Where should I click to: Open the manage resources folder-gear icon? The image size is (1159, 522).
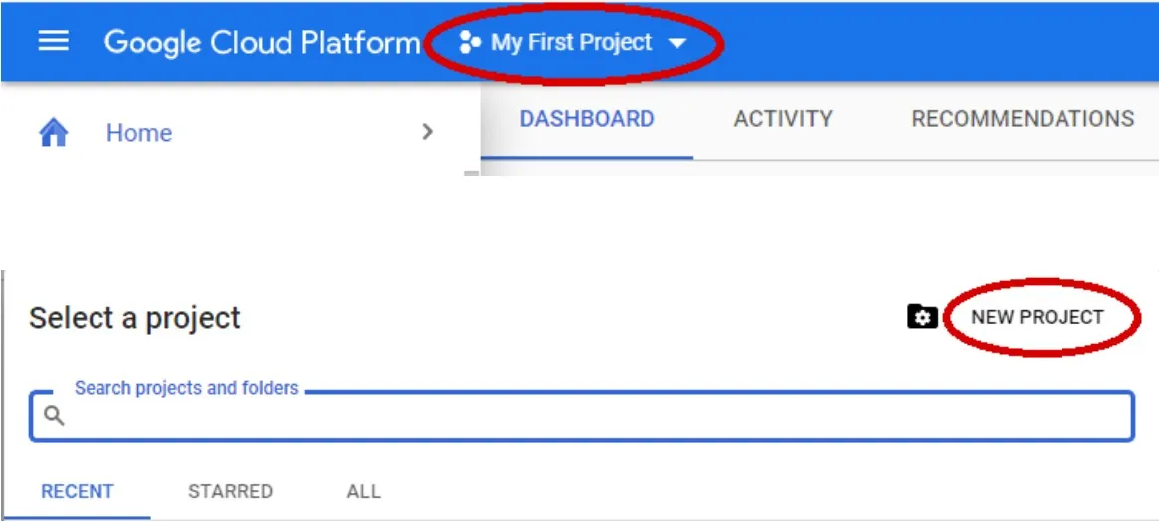922,317
